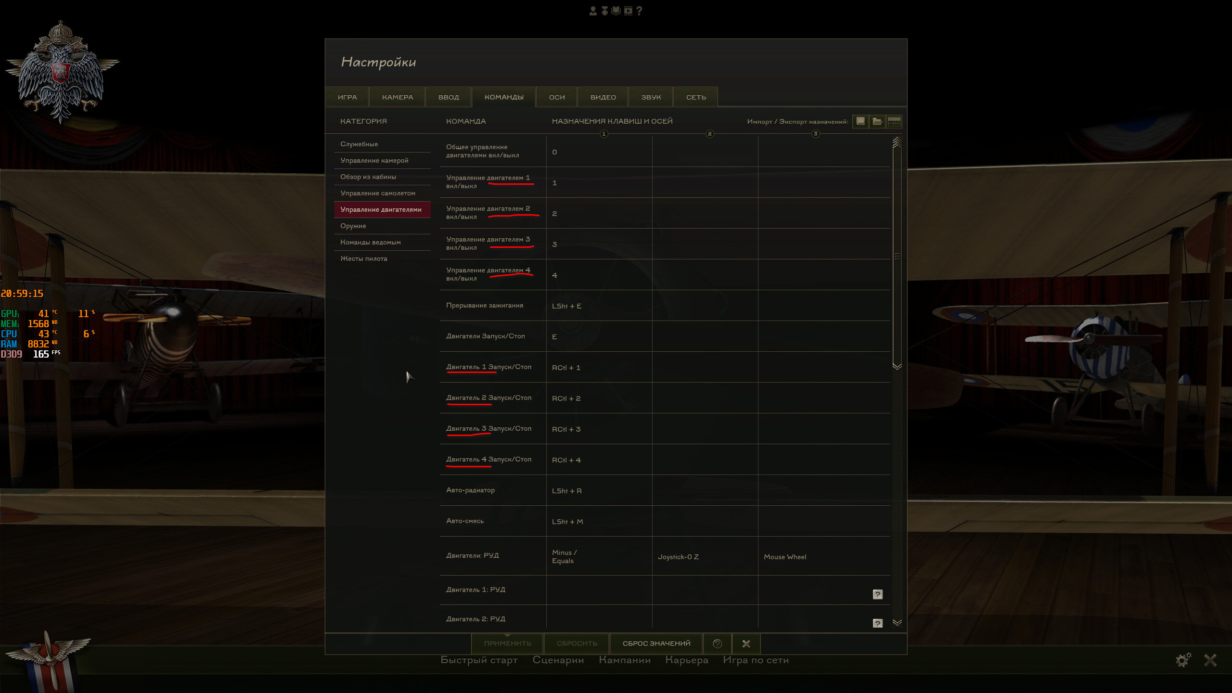1232x693 pixels.
Task: Click the СБРОС ЗНАЧЕНИЙ button
Action: (x=656, y=643)
